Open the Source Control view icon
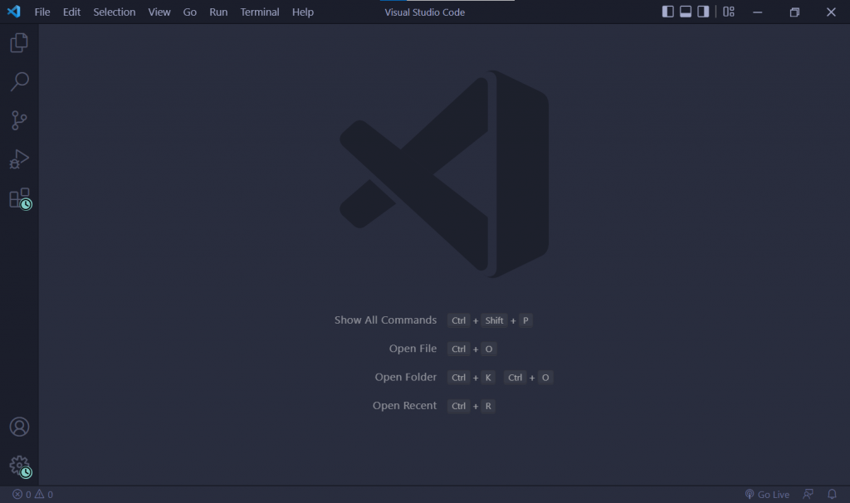This screenshot has width=850, height=503. tap(19, 120)
